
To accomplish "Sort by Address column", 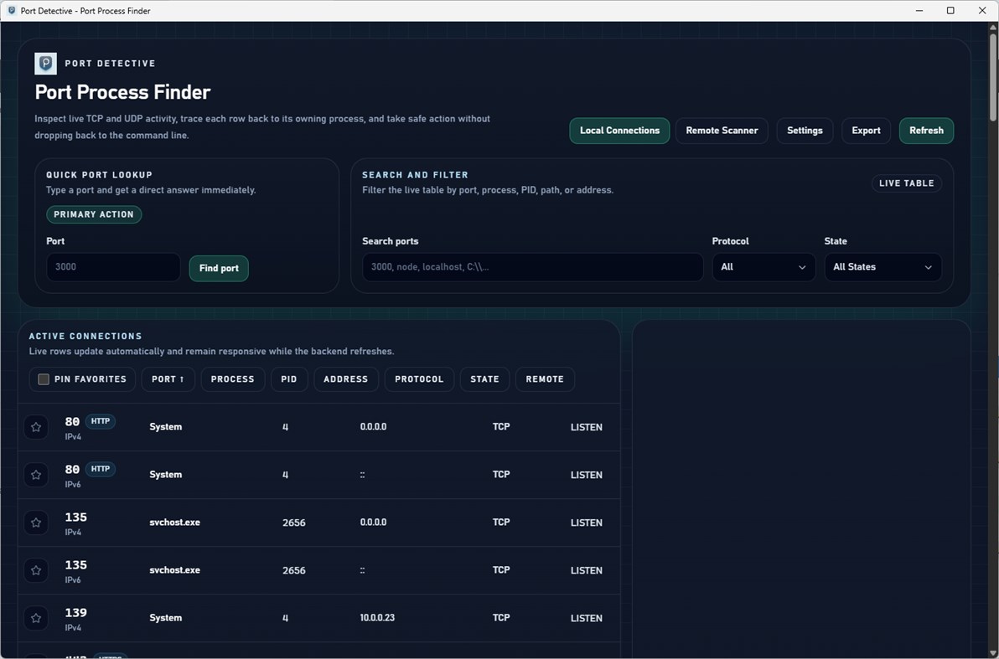I will tap(346, 379).
